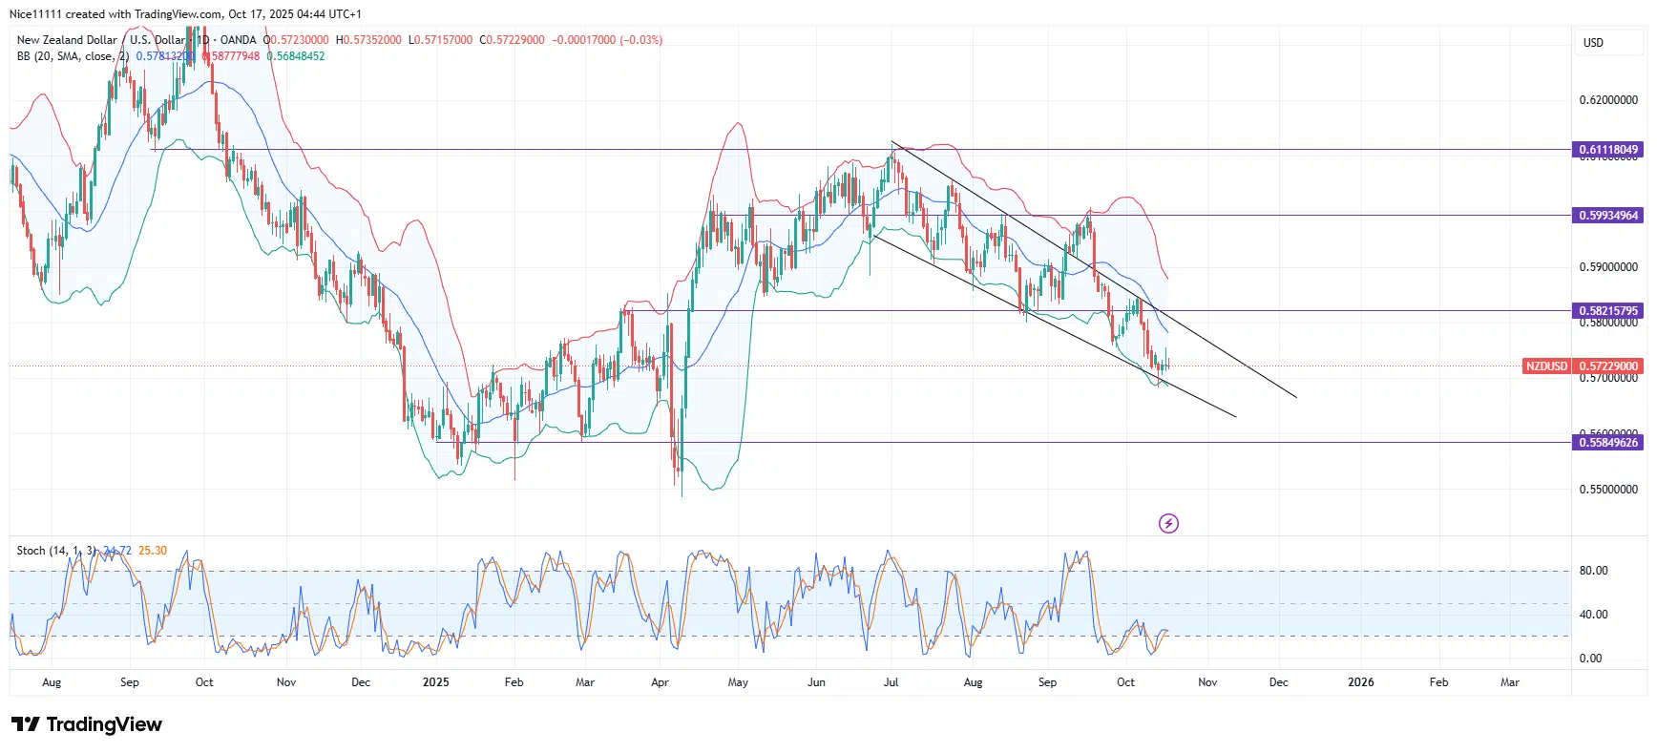
Task: Select the 0.55849626 purple price label
Action: 1607,443
